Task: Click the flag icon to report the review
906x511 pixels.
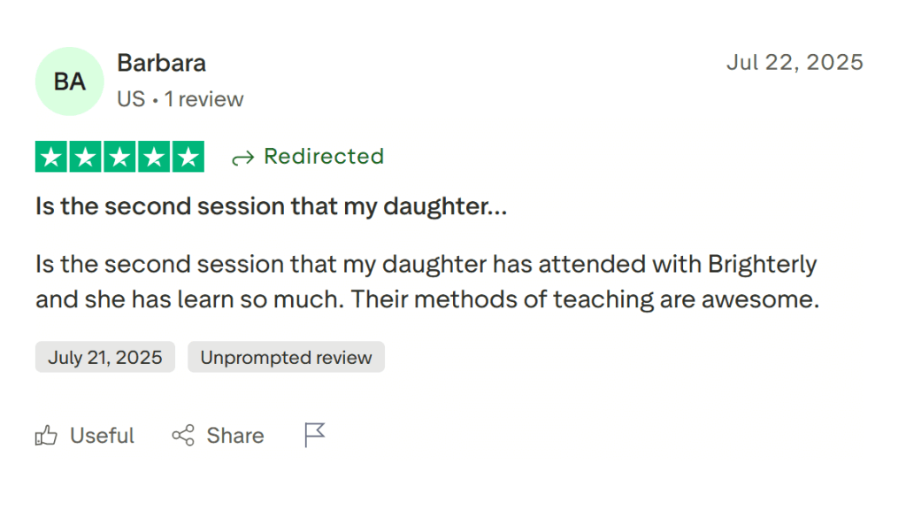Action: pos(314,435)
